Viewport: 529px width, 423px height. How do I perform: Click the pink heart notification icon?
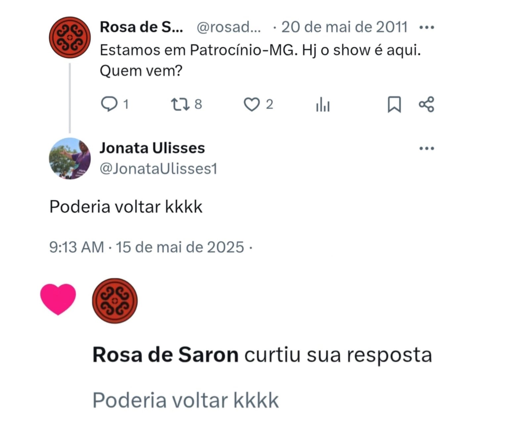coord(58,299)
